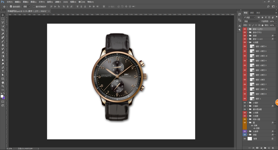Expand the 时针小圆 group

(x=248, y=119)
